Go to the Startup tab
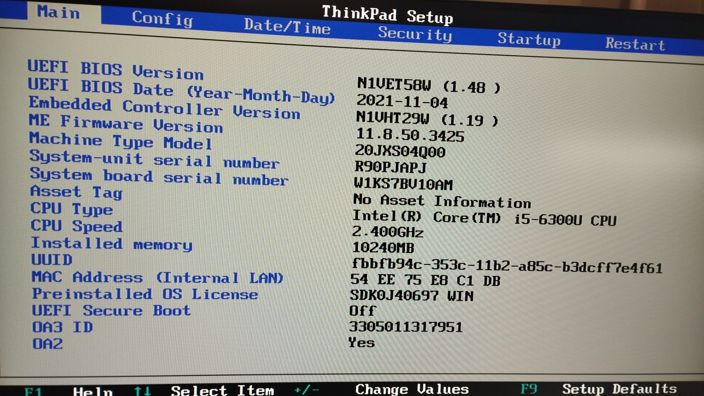 click(529, 39)
